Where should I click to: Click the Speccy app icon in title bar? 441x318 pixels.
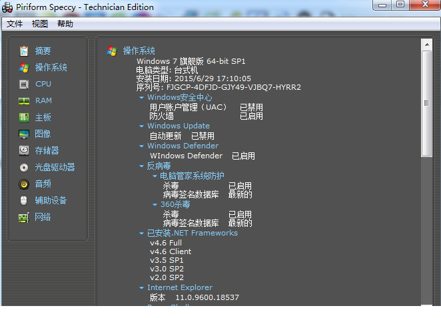7,7
